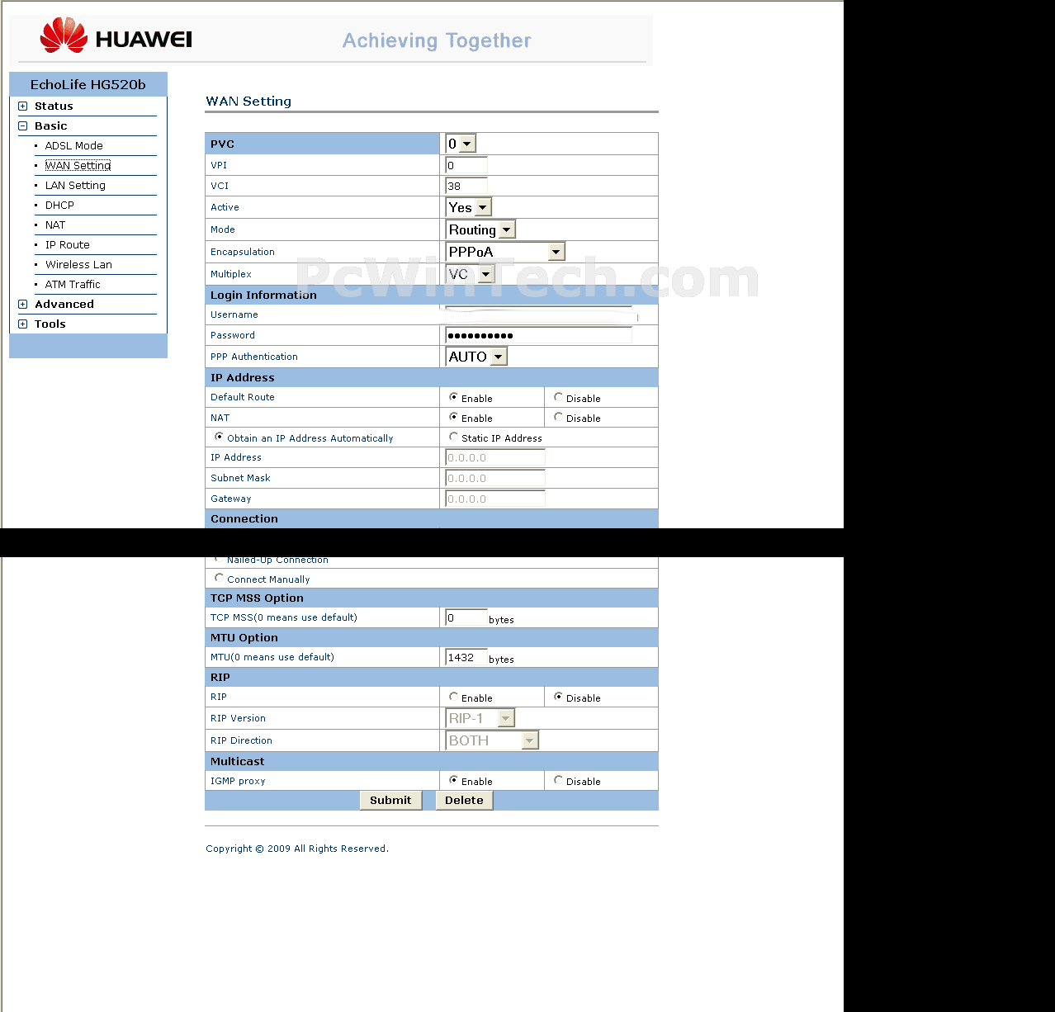Click the Tools menu label
Screen dimensions: 1055x1012
pos(50,324)
